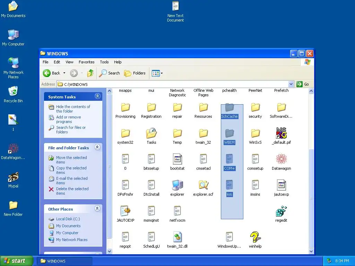The height and width of the screenshot is (266, 355).
Task: Open Local Disk (C:) in Other Places
Action: [x=68, y=219]
